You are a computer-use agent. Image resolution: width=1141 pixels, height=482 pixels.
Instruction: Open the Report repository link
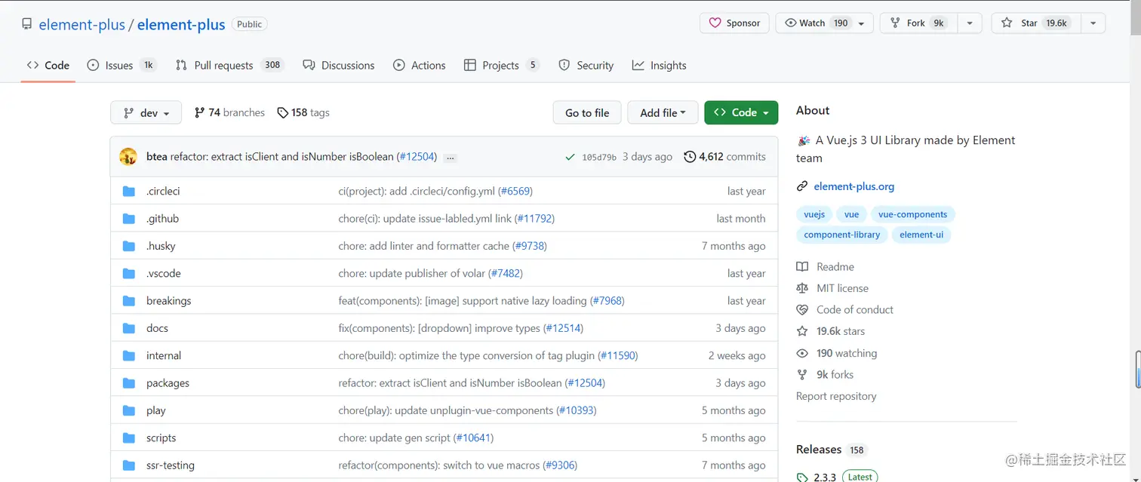point(836,397)
